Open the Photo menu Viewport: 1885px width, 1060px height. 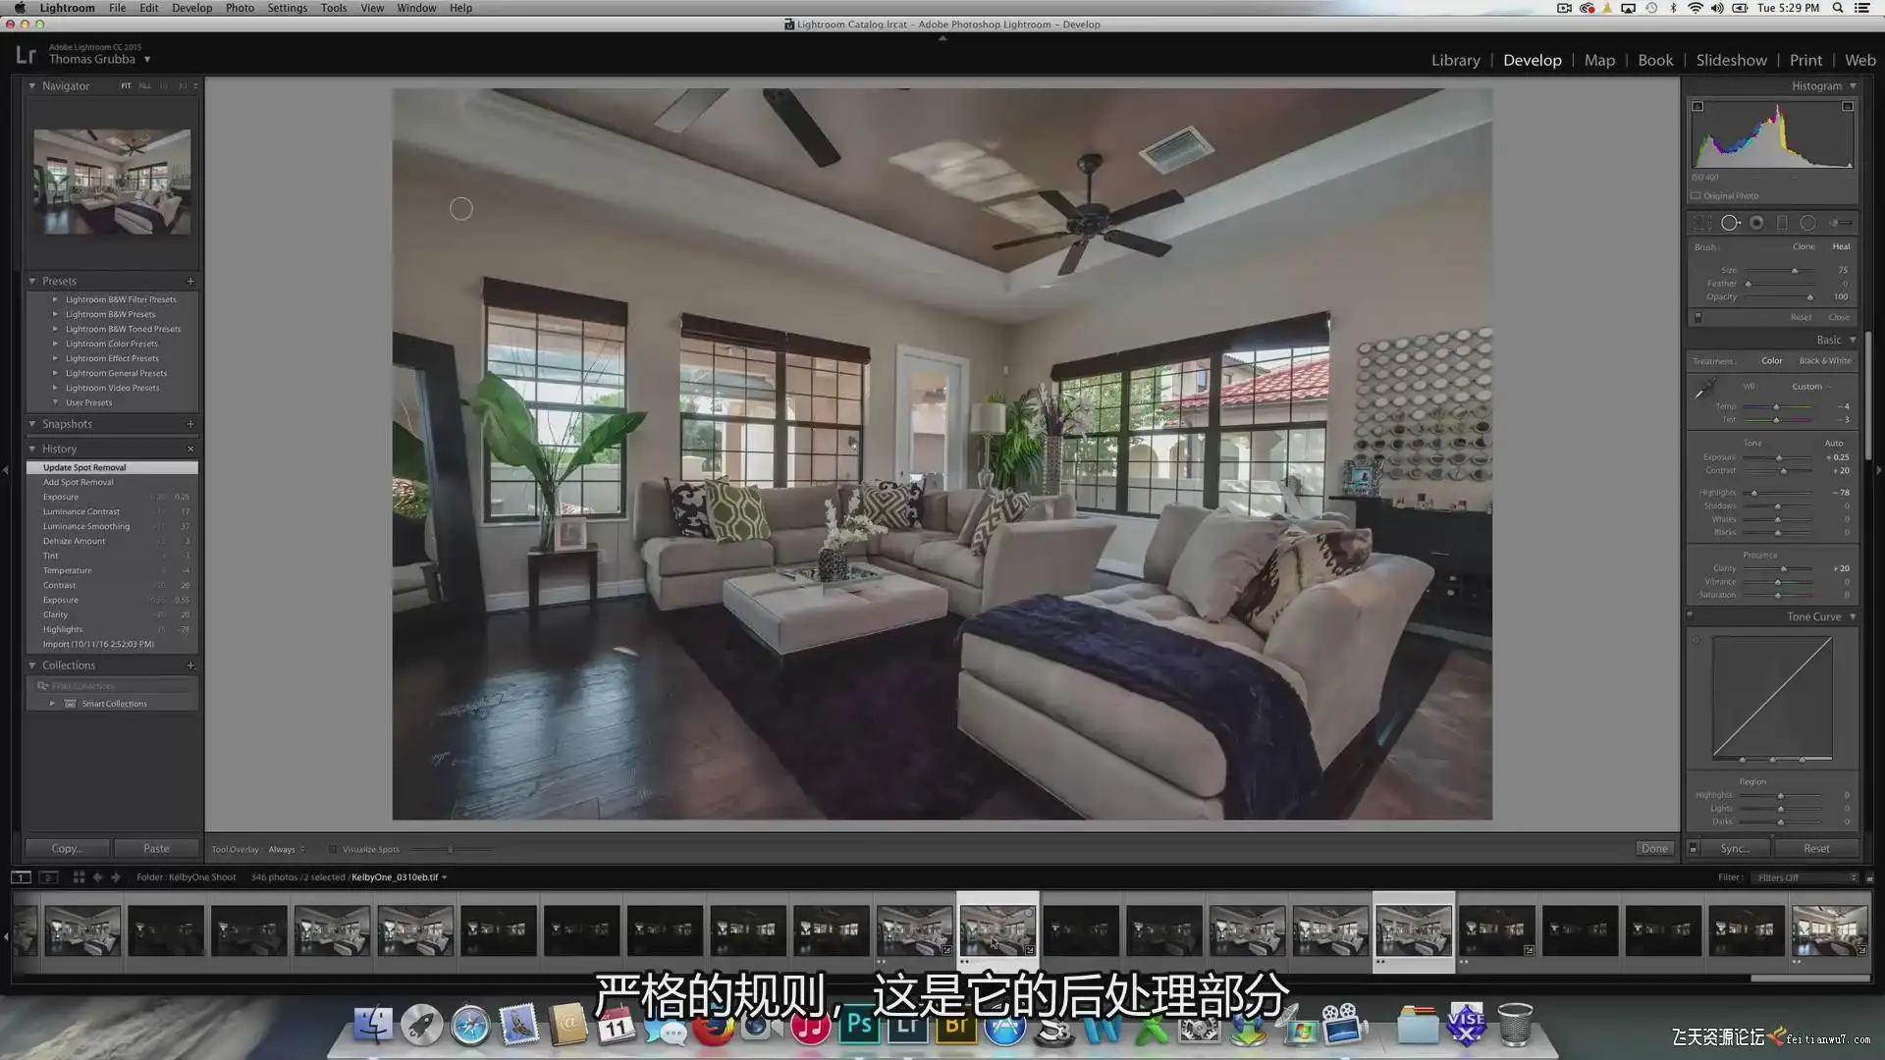(x=240, y=8)
